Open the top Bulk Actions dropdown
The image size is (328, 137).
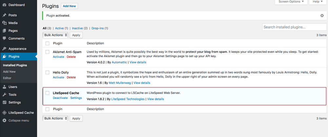coord(55,35)
